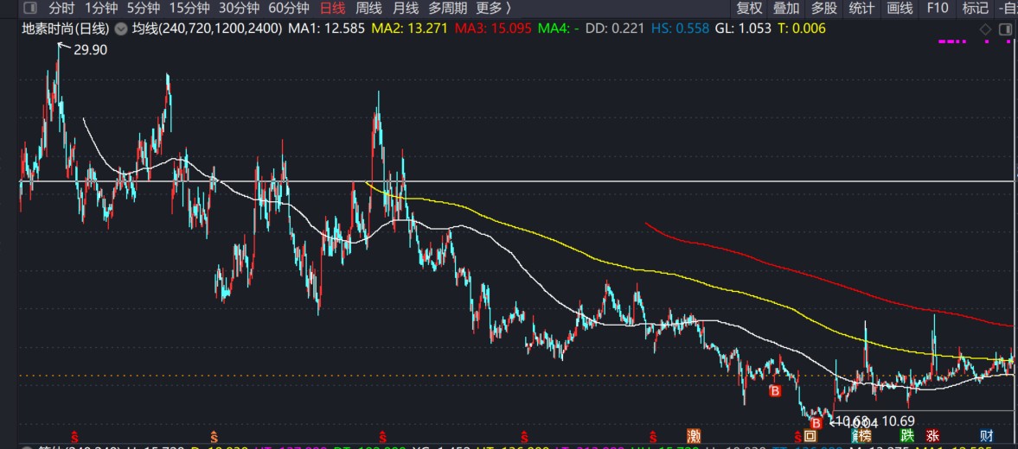Click the 标记 mark button
1018x449 pixels.
pyautogui.click(x=975, y=9)
